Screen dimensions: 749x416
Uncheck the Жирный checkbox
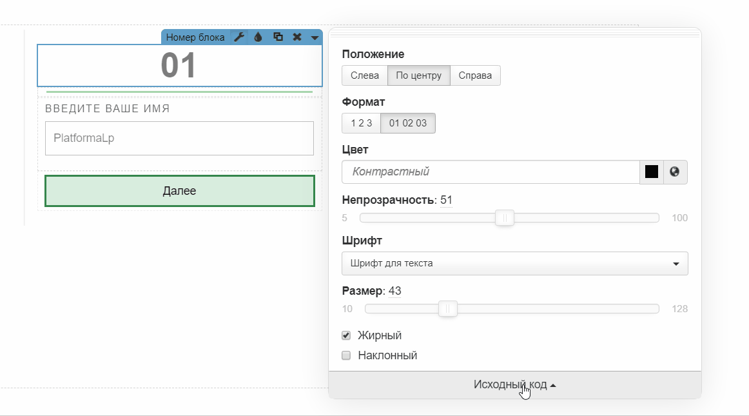point(346,335)
